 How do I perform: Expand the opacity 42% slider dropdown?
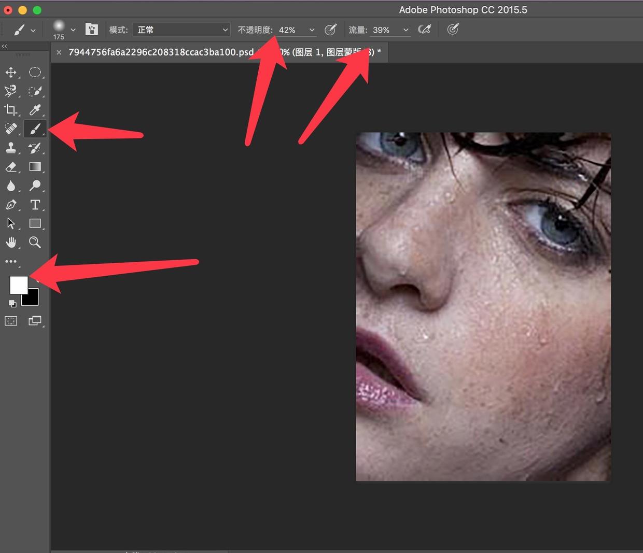[x=312, y=30]
